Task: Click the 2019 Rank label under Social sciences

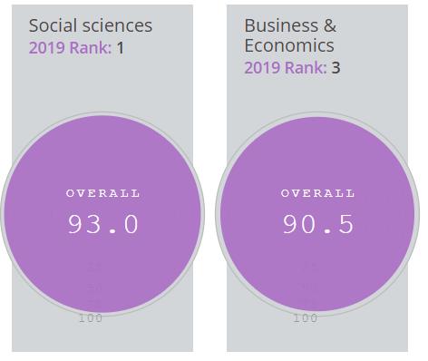Action: tap(70, 48)
